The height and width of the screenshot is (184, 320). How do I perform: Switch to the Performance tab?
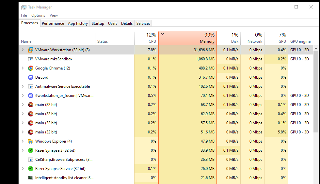coord(53,23)
